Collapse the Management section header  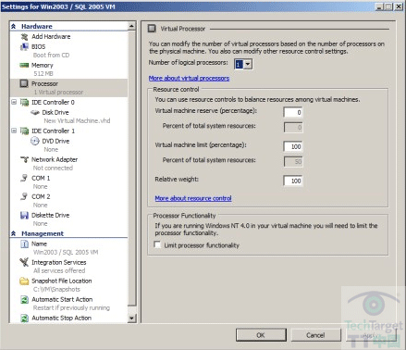(14, 233)
